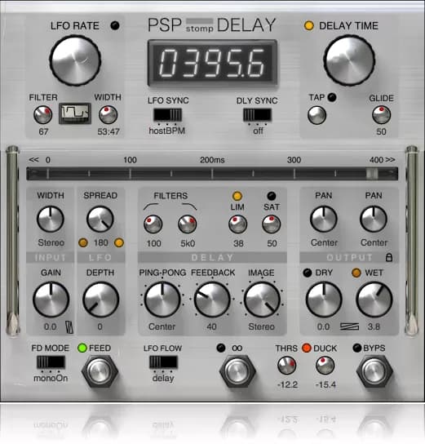Click the 53:47 width value

tap(108, 131)
